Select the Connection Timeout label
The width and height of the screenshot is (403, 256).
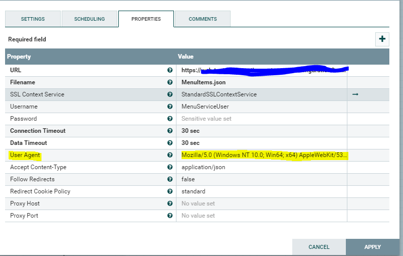pyautogui.click(x=38, y=131)
